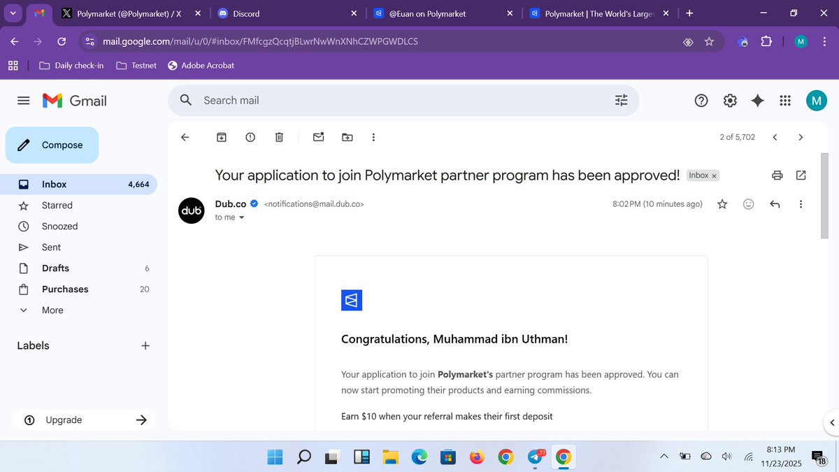
Task: Open advanced search options
Action: [621, 100]
